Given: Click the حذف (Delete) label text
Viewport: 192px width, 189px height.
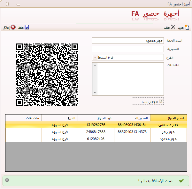Looking at the screenshot, I should (167, 28).
